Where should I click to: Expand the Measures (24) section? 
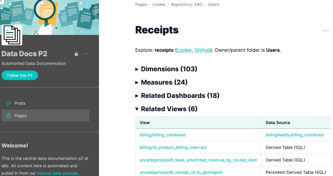pyautogui.click(x=161, y=82)
